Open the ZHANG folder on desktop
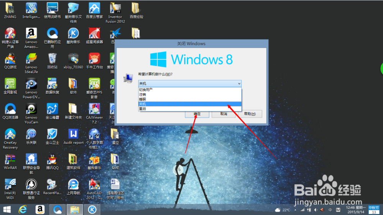The width and height of the screenshot is (383, 215). [10, 10]
